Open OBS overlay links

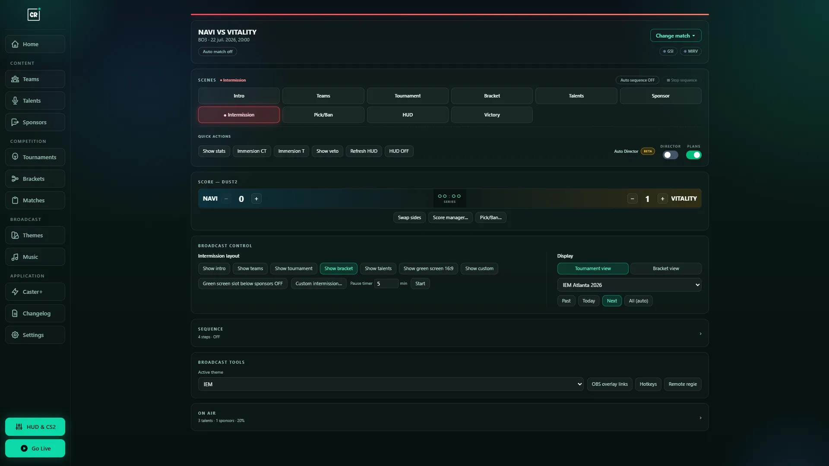[x=610, y=384]
